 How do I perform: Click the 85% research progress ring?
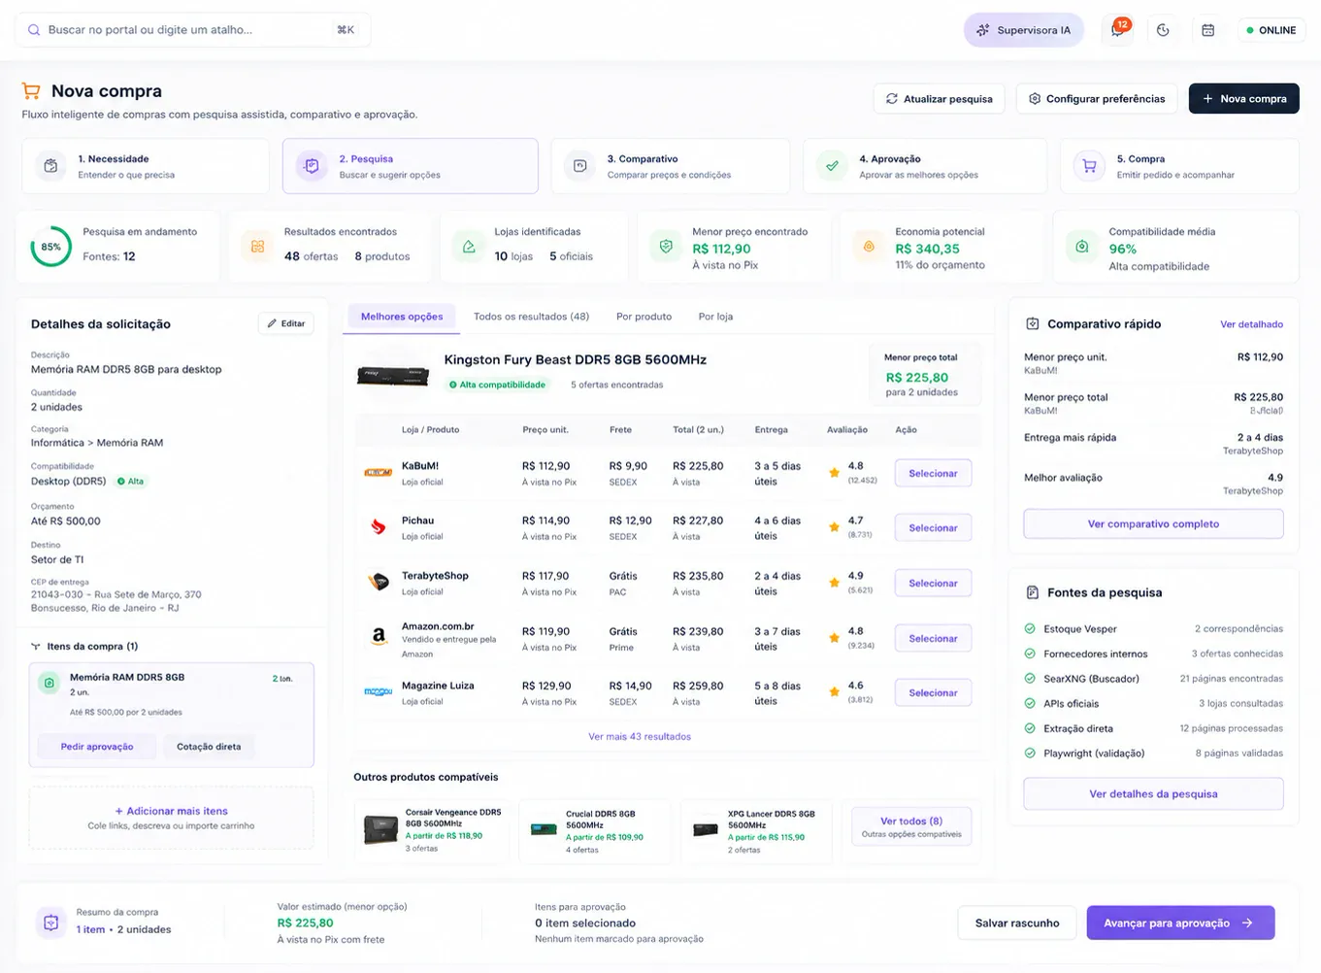click(50, 247)
